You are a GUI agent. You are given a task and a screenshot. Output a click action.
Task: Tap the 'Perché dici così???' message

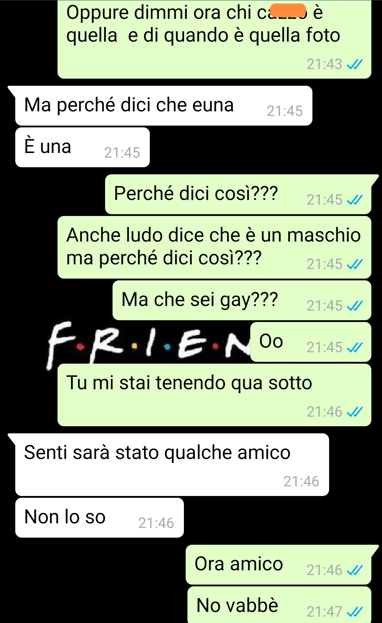point(238,194)
